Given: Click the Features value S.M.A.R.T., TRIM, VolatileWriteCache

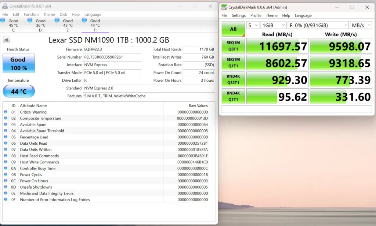Looking at the screenshot, I should [x=149, y=96].
